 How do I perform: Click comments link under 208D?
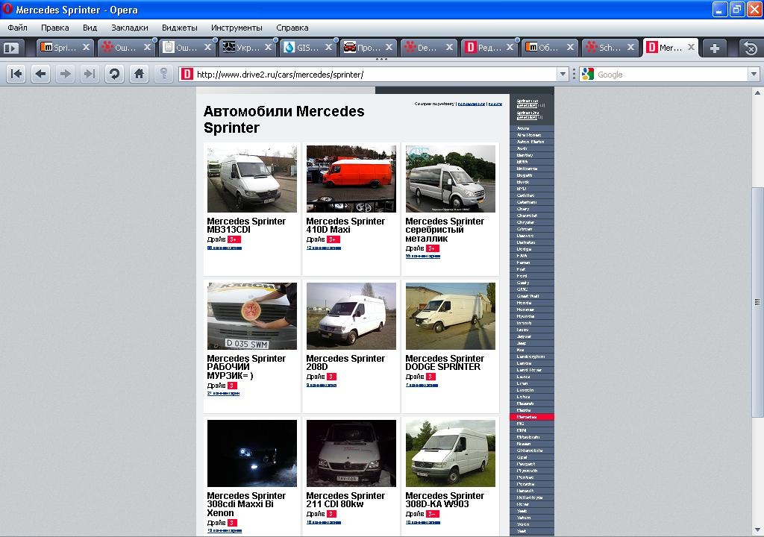(321, 385)
